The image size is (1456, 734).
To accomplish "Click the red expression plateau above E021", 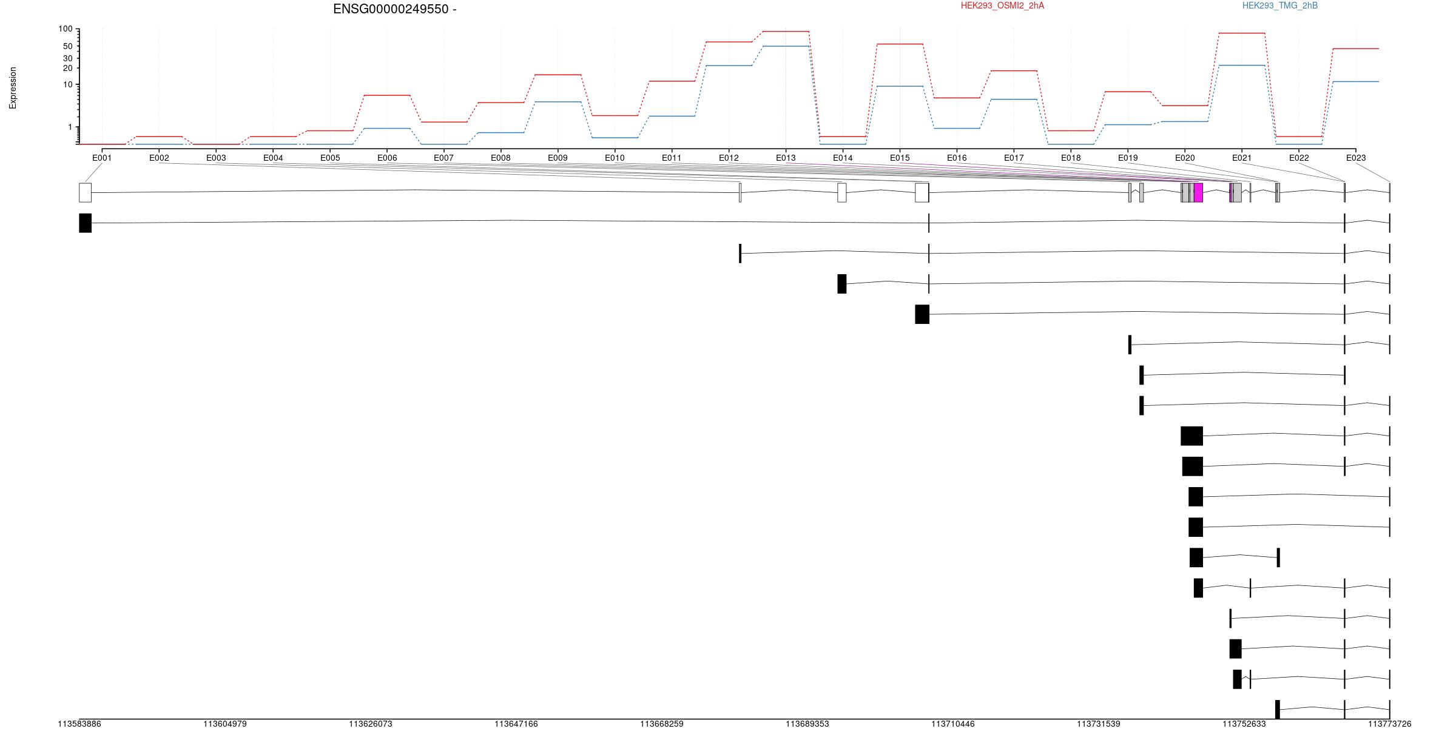I will point(1242,33).
